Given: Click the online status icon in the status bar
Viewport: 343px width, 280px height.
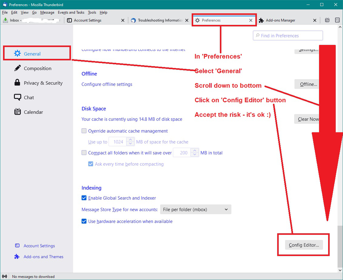Looking at the screenshot, I should [x=5, y=276].
